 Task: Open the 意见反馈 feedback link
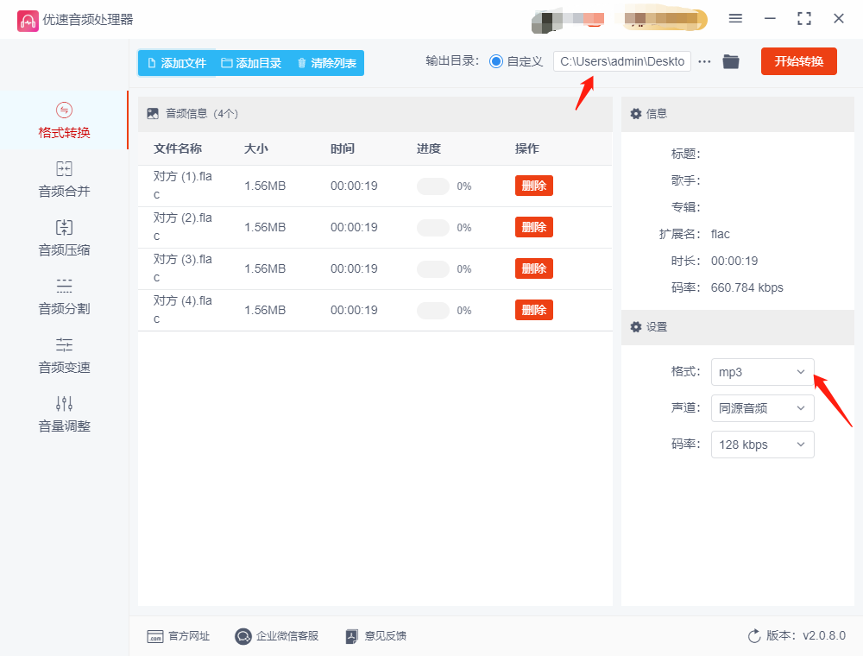(375, 636)
